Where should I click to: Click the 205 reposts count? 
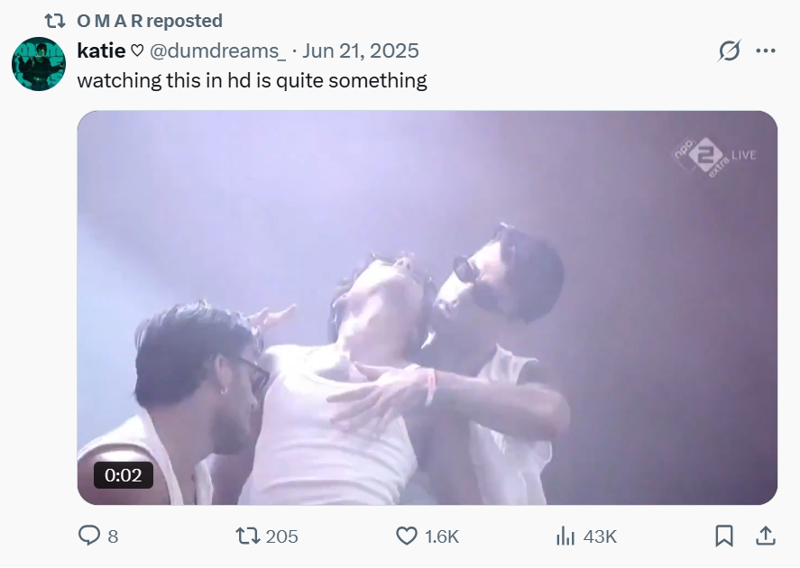282,536
